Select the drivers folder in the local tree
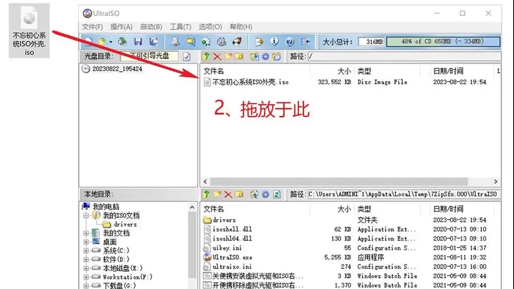 point(125,224)
